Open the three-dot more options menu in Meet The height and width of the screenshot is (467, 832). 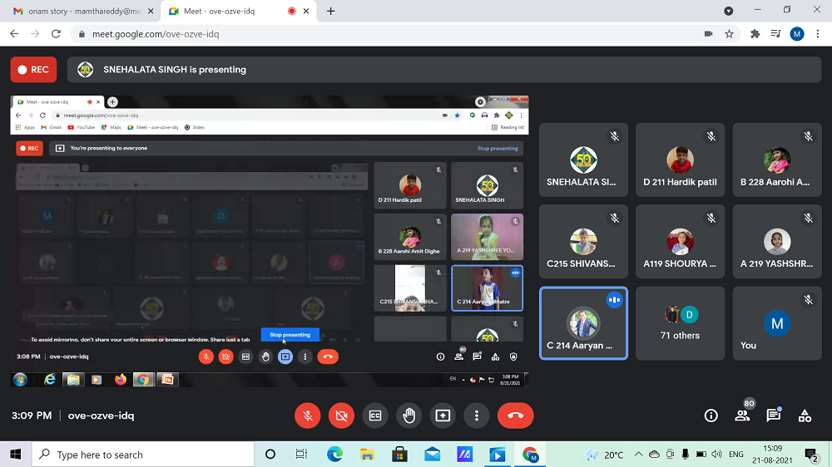tap(476, 415)
